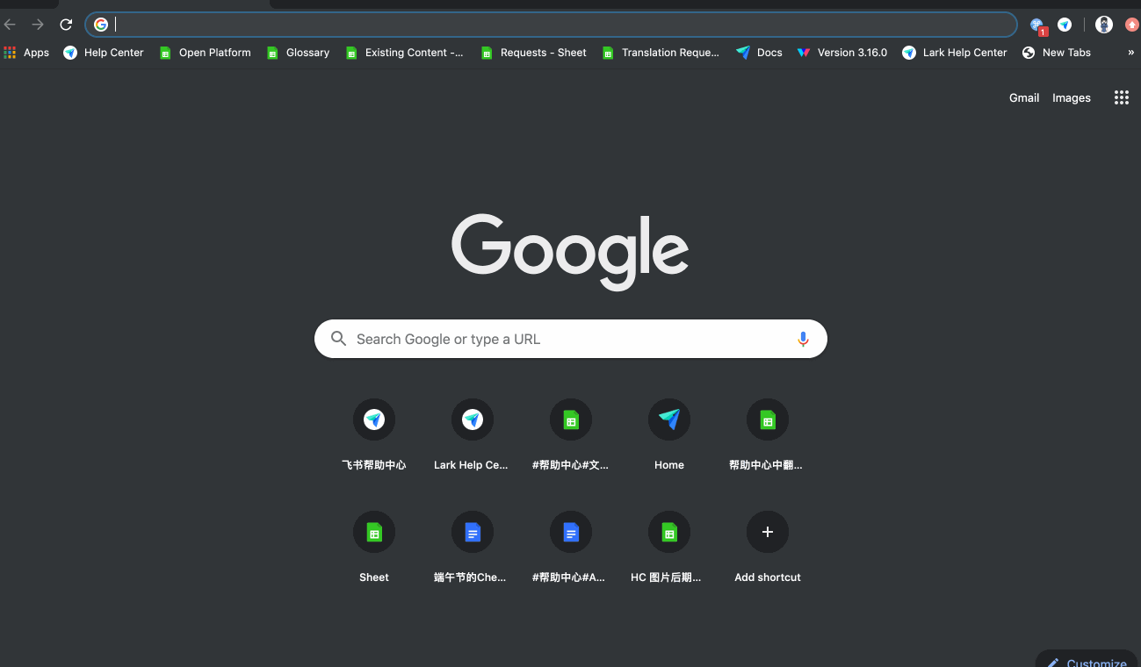Click the Add shortcut plus button
The image size is (1141, 667).
pos(768,533)
